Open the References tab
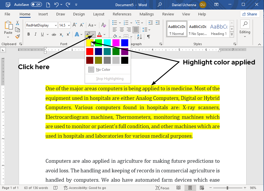This screenshot has height=191, width=264. [122, 14]
